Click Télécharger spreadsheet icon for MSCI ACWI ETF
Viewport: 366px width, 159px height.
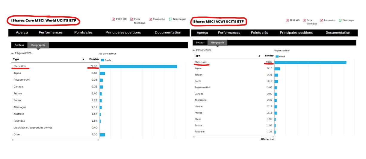tap(340, 20)
